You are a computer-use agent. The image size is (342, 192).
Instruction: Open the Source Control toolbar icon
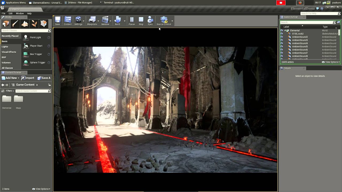164,20
